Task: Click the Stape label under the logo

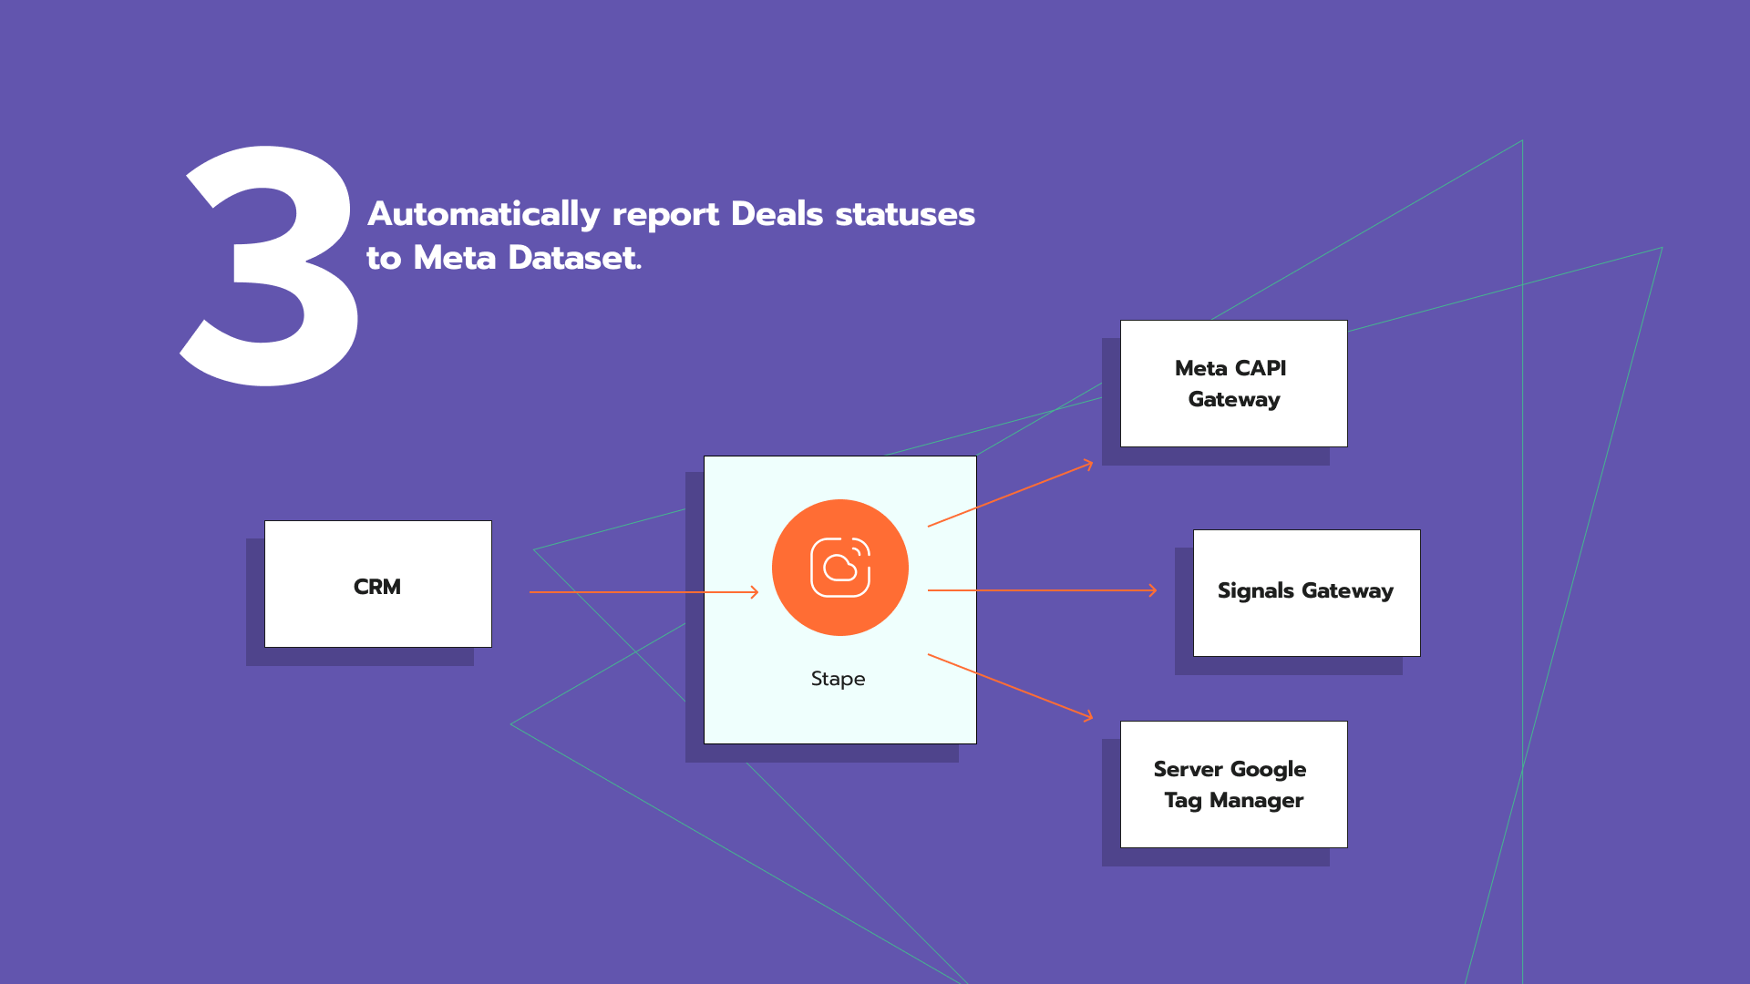Action: 839,679
